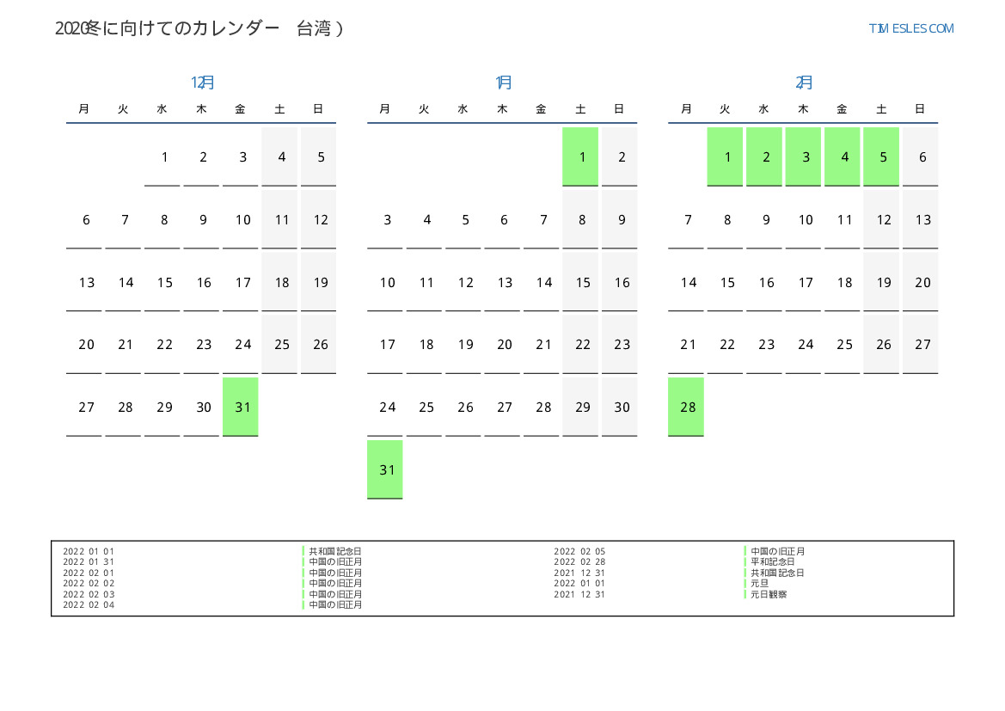Choose February 14 in the 2月 calendar

click(x=686, y=282)
